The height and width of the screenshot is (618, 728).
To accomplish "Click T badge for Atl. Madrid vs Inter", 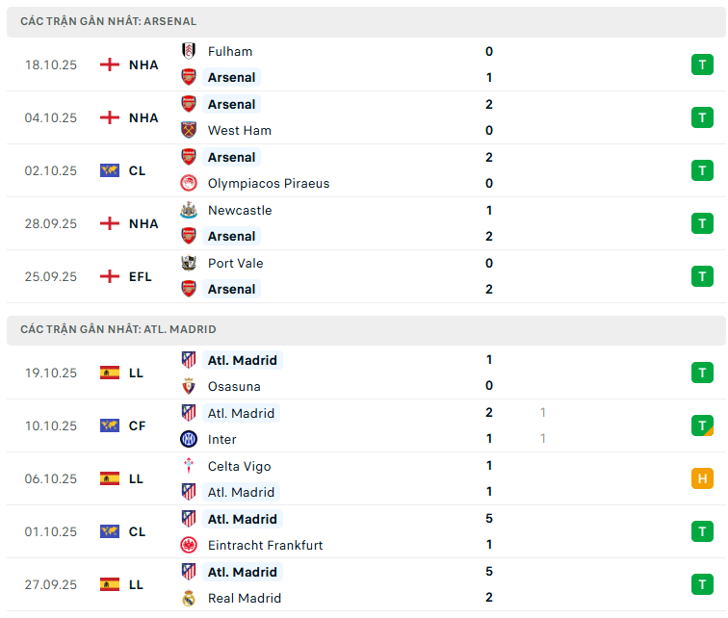I will [702, 425].
